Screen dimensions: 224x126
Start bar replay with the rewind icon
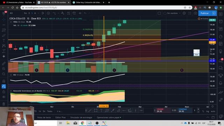click(80, 13)
